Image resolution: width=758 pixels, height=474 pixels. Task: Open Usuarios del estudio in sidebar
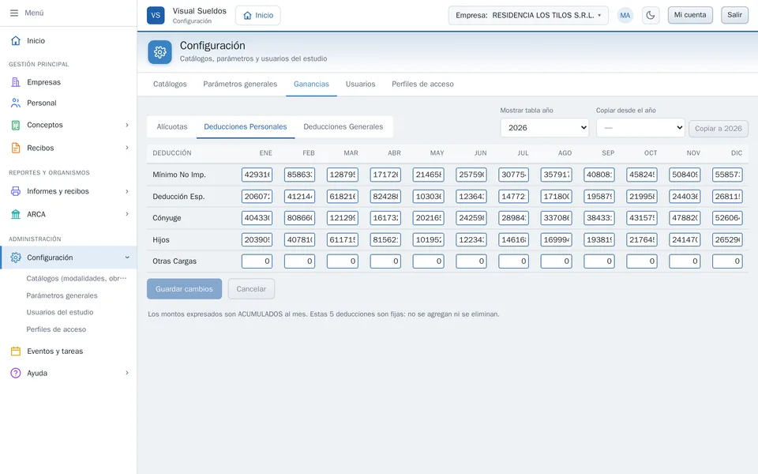(x=60, y=313)
